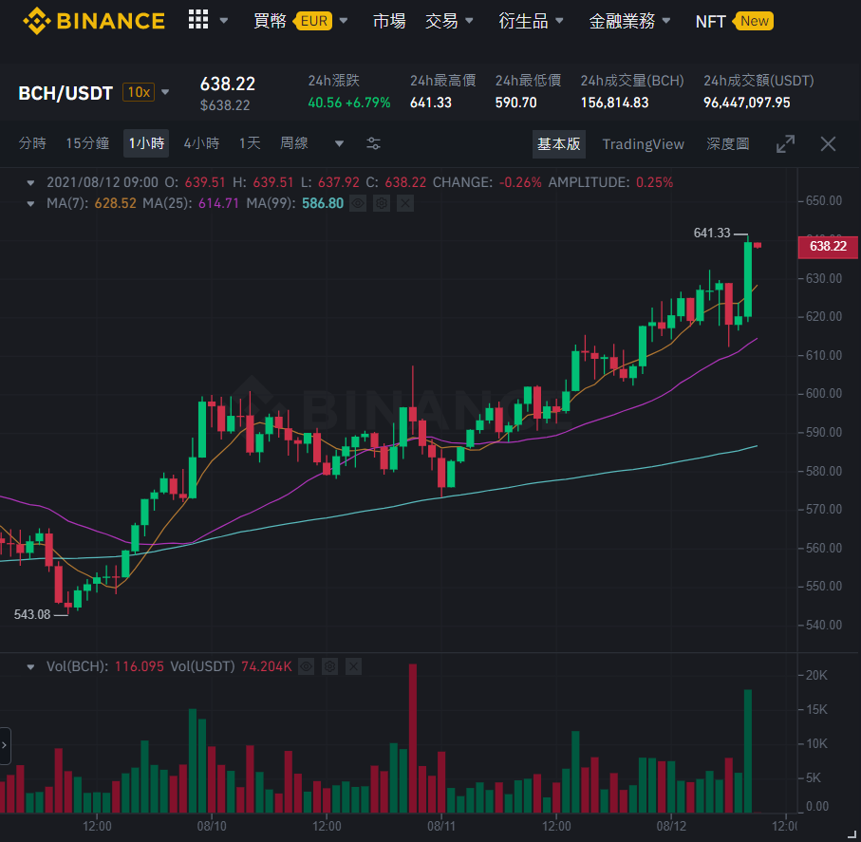Collapse the OHLC info row arrow
This screenshot has height=842, width=861.
tap(30, 183)
